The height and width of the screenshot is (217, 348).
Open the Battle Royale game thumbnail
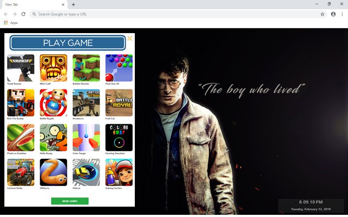pos(119,103)
